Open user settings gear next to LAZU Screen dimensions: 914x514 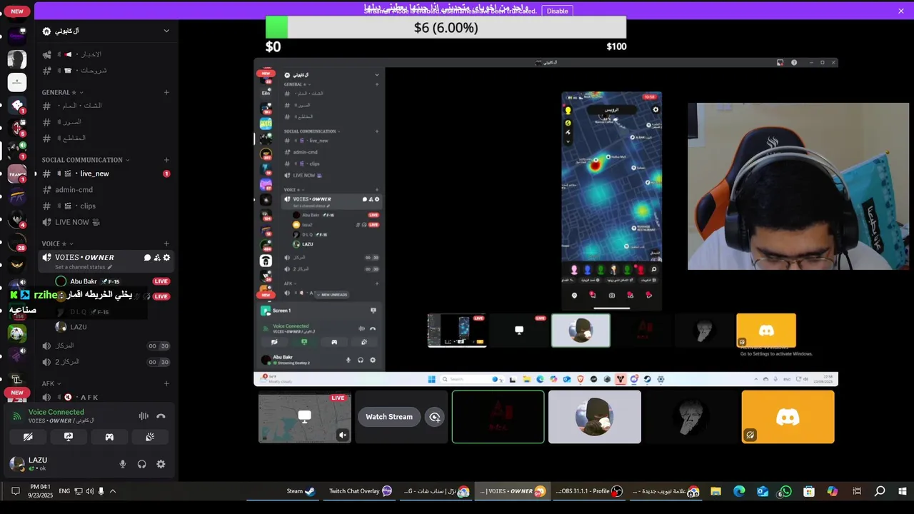[x=161, y=464]
